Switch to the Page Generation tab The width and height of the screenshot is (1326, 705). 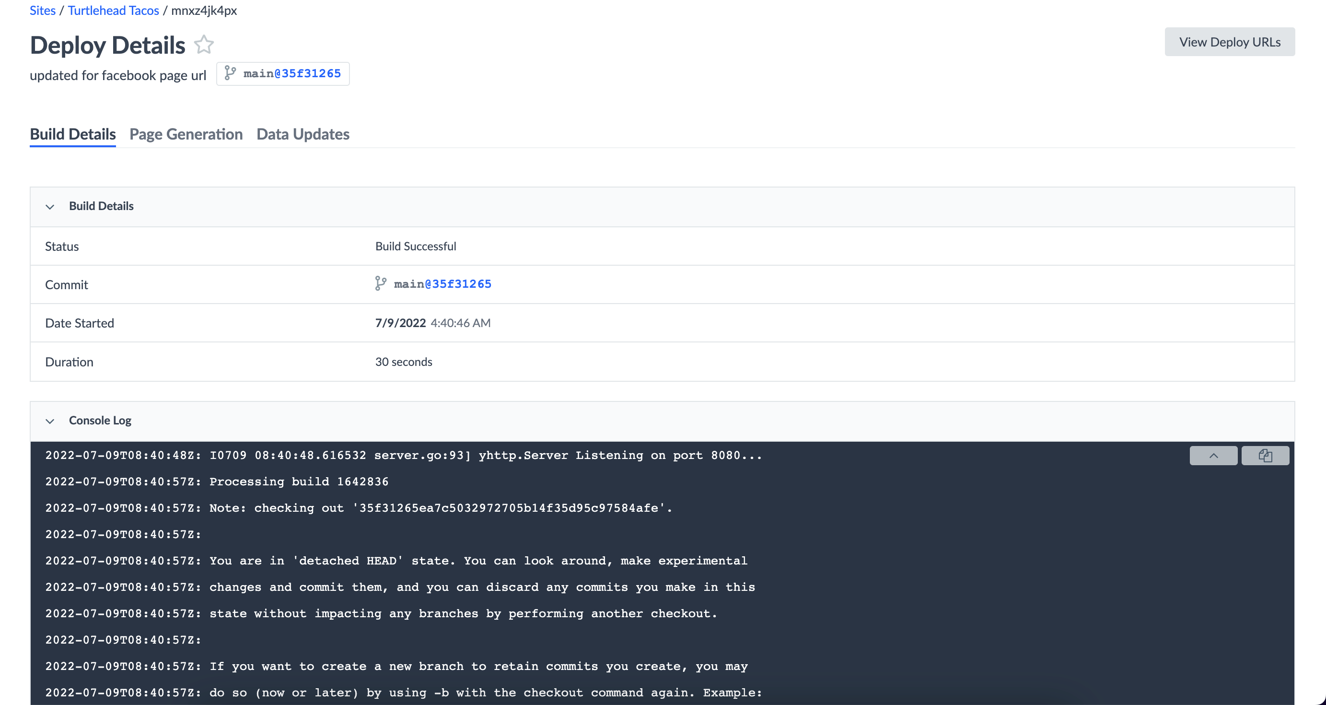[x=186, y=134]
